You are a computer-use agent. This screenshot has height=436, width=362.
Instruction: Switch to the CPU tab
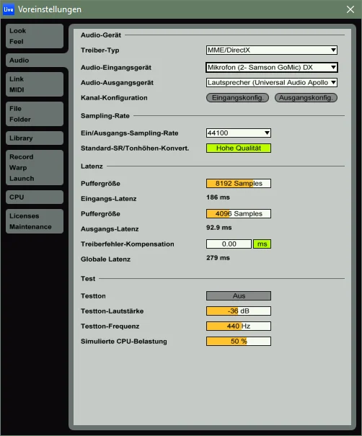(x=35, y=197)
